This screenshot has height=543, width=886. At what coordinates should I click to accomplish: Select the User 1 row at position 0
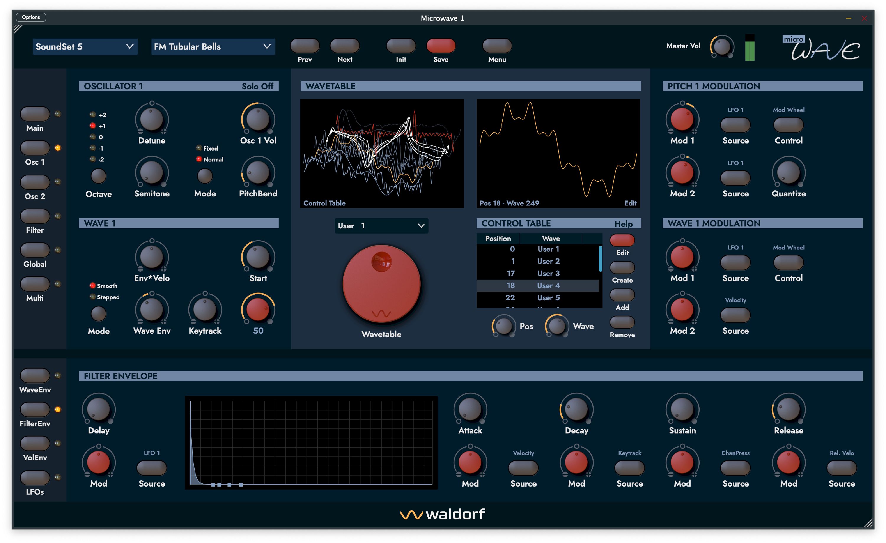(x=538, y=249)
